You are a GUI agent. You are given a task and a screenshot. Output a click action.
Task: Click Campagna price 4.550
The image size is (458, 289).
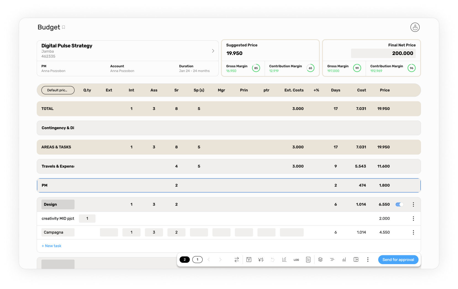point(385,232)
